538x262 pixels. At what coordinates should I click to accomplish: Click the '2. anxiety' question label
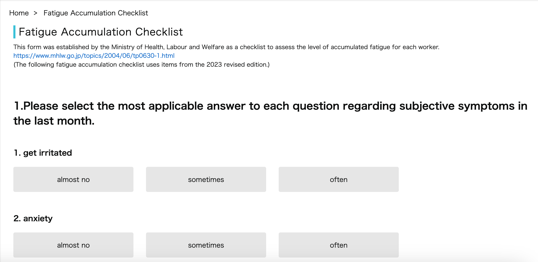click(x=33, y=218)
